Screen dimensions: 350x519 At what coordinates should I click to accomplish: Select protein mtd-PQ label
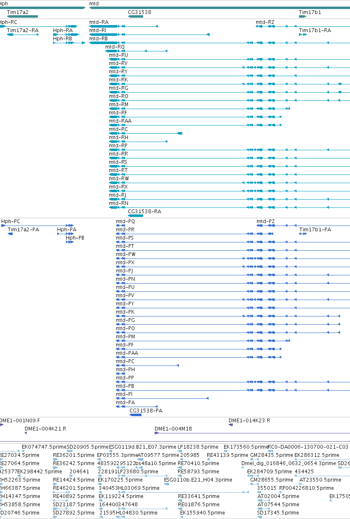[125, 221]
